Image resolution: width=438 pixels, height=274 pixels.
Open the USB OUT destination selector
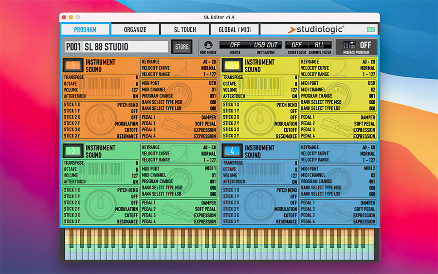(x=266, y=45)
